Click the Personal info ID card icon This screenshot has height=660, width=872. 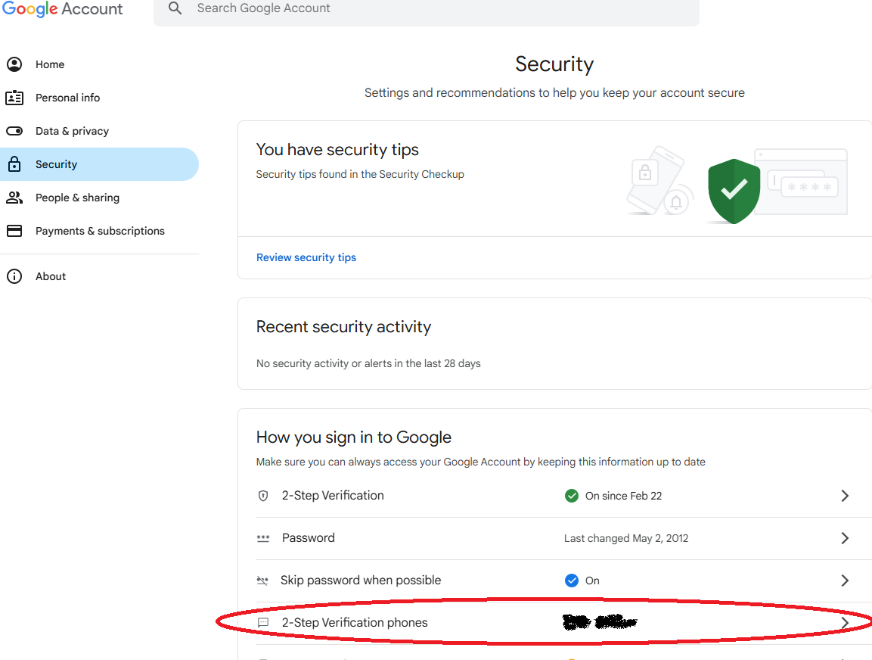[x=14, y=98]
